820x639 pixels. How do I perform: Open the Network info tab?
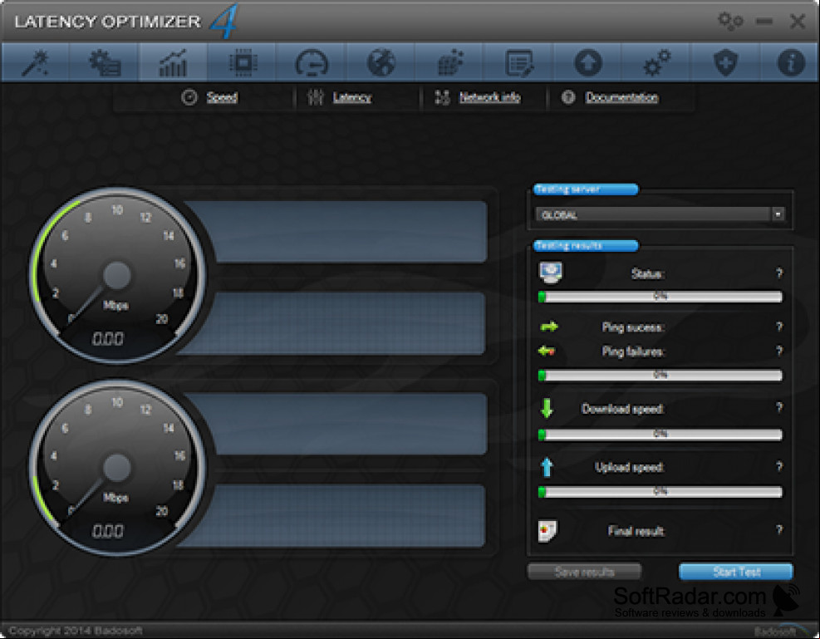(x=489, y=97)
